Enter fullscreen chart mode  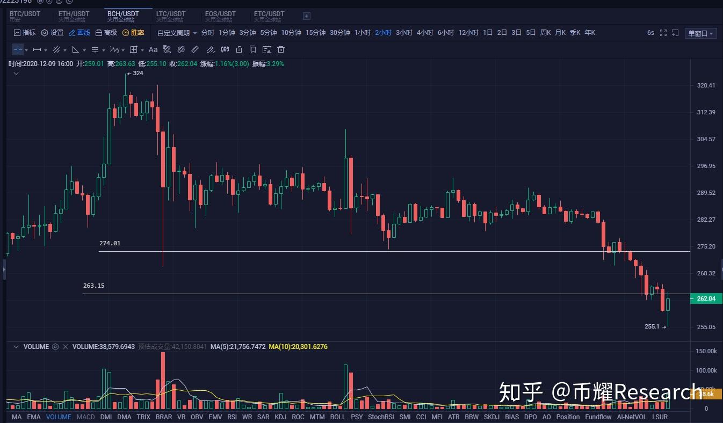click(663, 33)
